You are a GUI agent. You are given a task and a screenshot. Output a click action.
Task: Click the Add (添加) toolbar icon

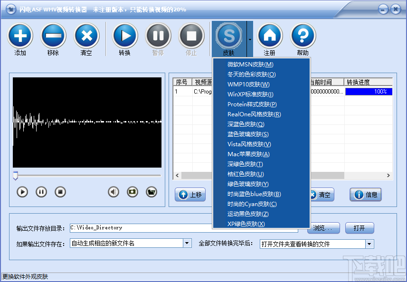(20, 36)
